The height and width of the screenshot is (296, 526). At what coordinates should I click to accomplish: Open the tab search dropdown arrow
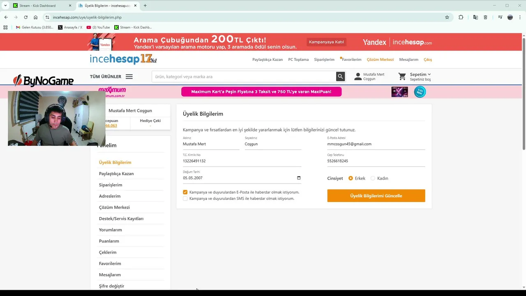(5, 6)
